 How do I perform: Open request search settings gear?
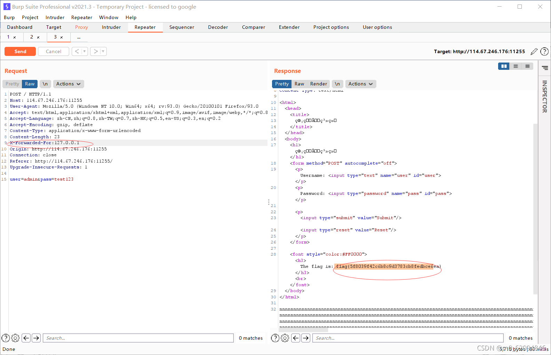pyautogui.click(x=15, y=338)
